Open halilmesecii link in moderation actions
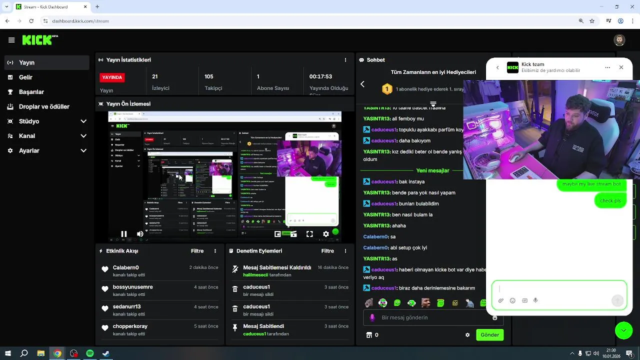The height and width of the screenshot is (360, 640). pyautogui.click(x=255, y=275)
